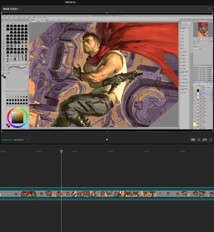Viewport: 214px width, 232px height.
Task: Select the video frame in the player preview
Action: point(107,72)
